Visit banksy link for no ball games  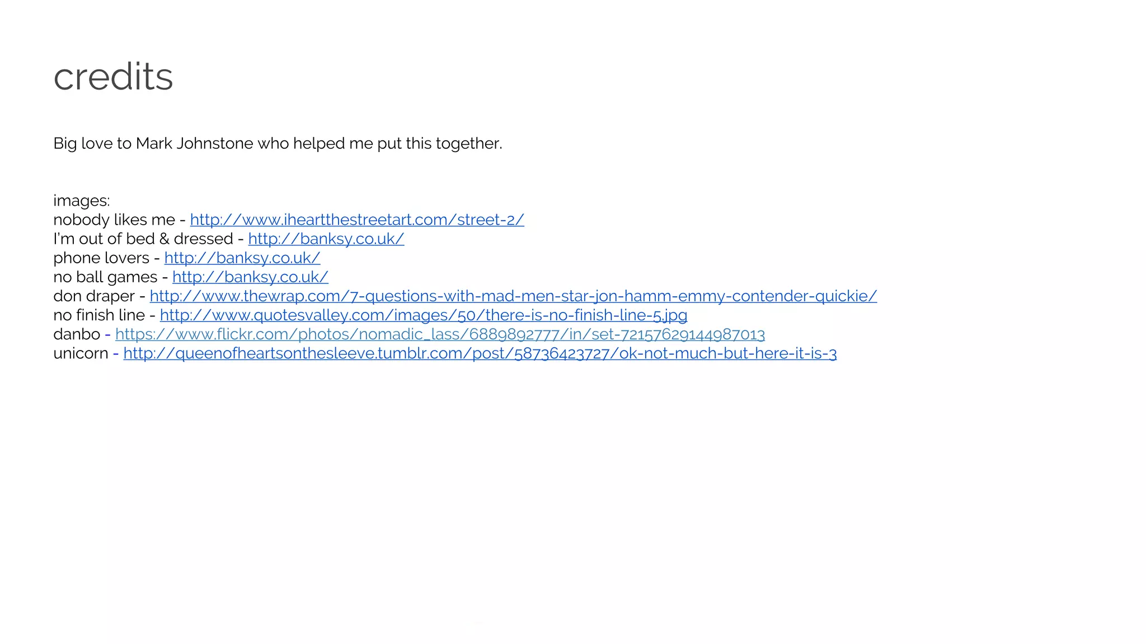(250, 277)
